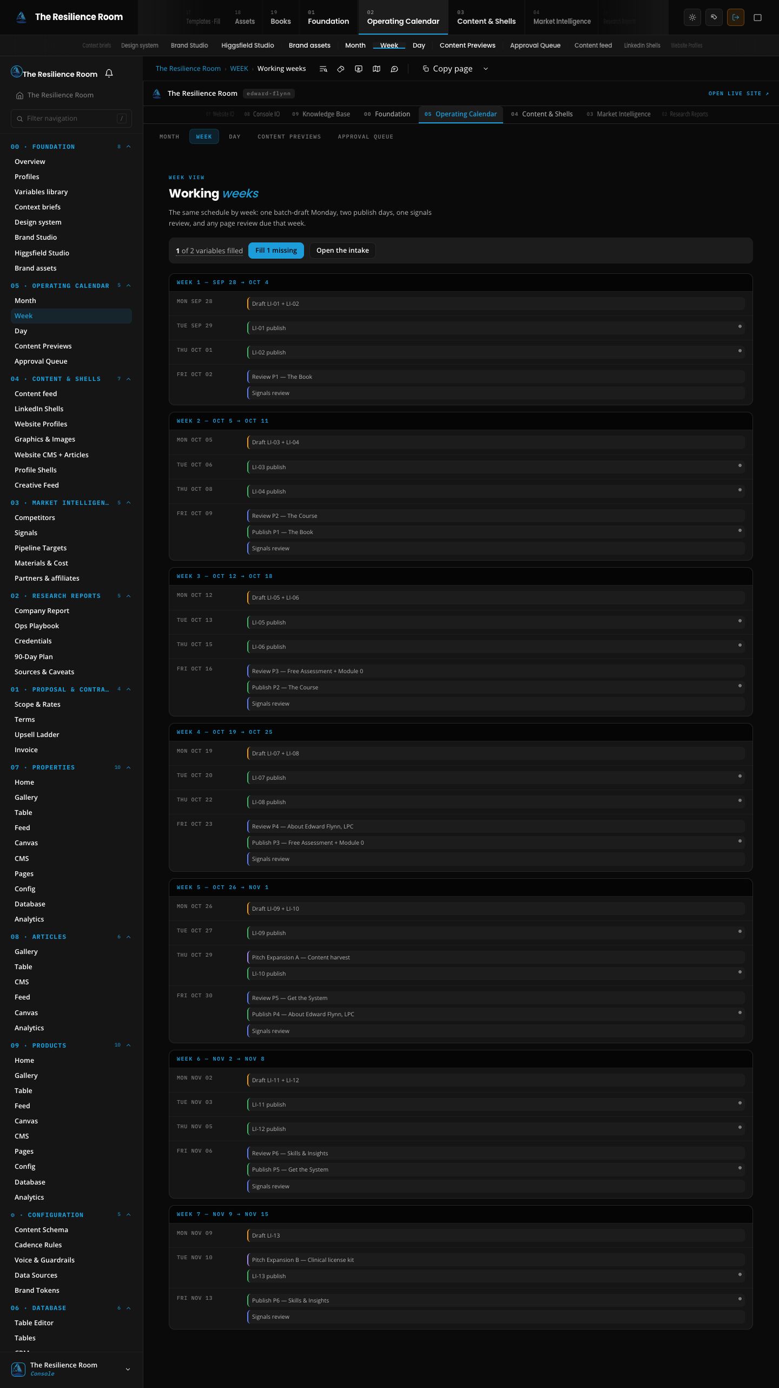Collapse the 02 Research Reports sidebar section
The height and width of the screenshot is (1388, 779).
128,596
